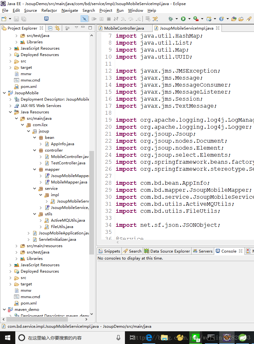
Task: Click the New Server icon
Action: (209, 19)
